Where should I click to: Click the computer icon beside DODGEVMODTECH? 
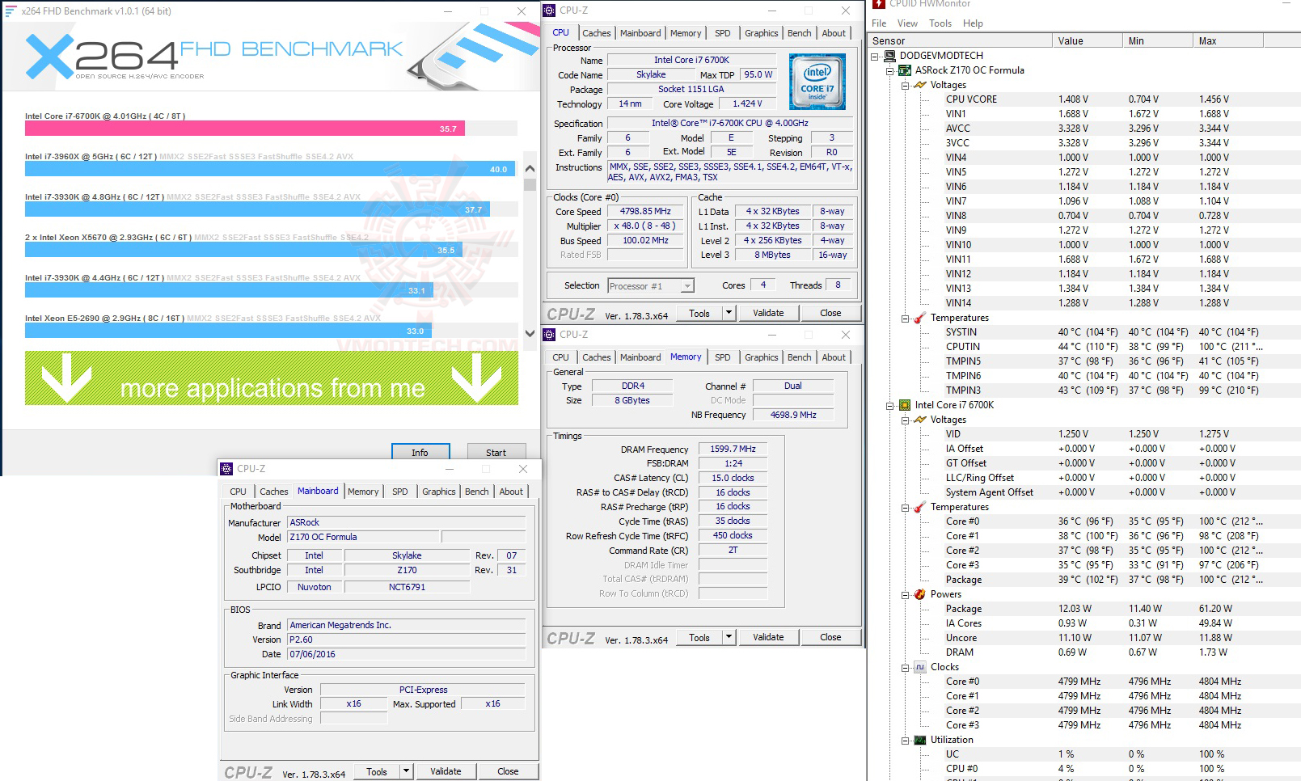[x=889, y=56]
